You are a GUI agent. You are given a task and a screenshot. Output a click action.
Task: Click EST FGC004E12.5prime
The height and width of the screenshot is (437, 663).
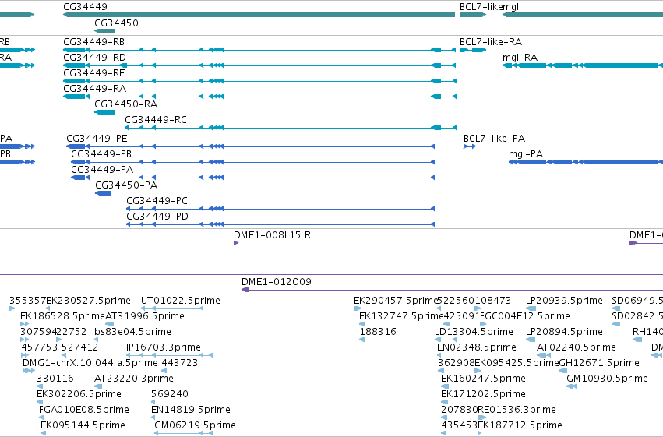[525, 316]
